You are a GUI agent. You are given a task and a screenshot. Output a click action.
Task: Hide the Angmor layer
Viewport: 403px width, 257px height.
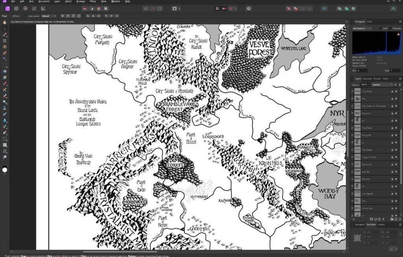[x=396, y=113]
